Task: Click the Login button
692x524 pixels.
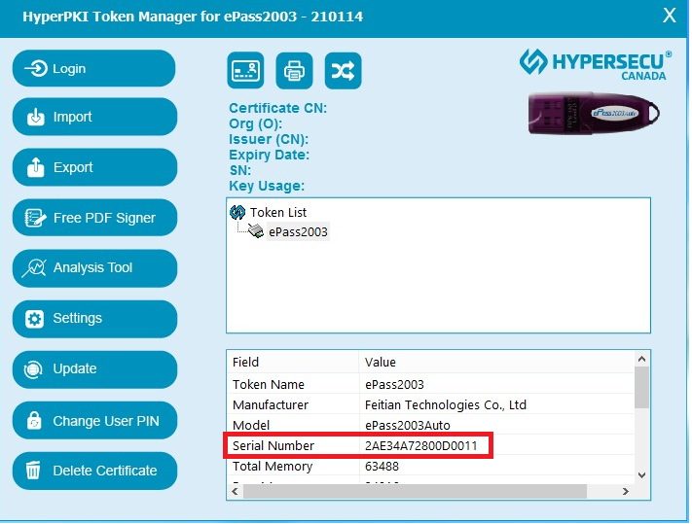Action: pos(94,68)
